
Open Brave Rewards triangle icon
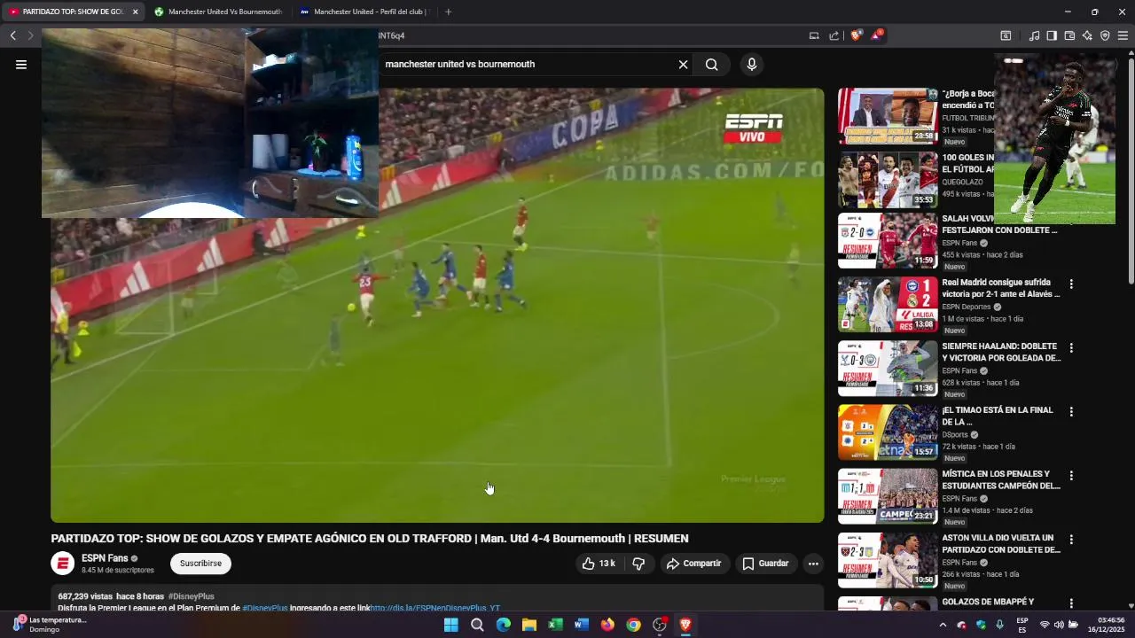click(877, 35)
